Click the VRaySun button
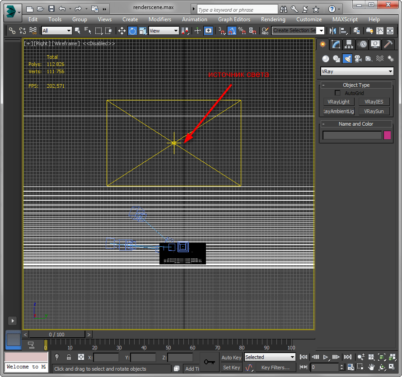 374,111
